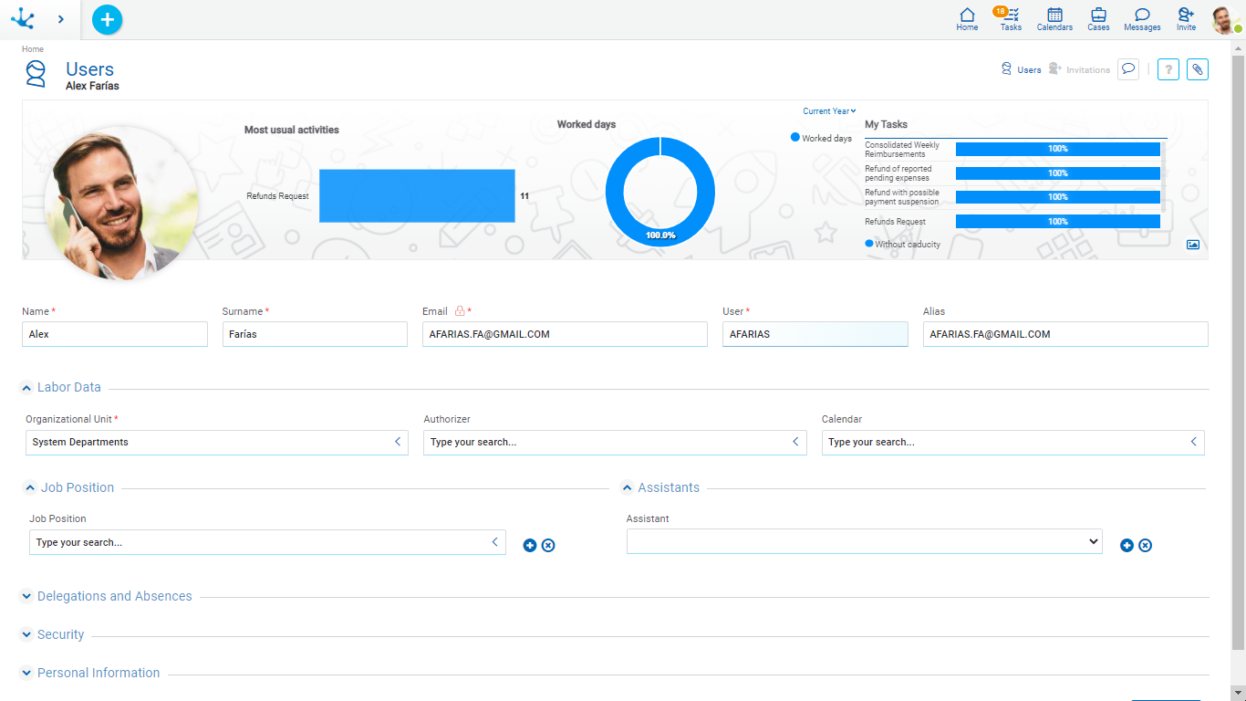Viewport: 1246px width, 701px height.
Task: Toggle the Worked days legend item
Action: pos(821,138)
